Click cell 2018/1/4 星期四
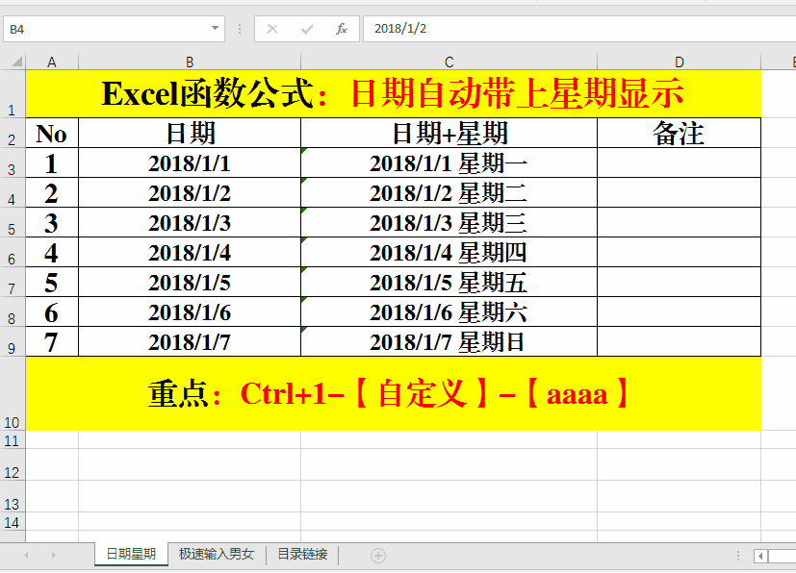Image resolution: width=796 pixels, height=573 pixels. [x=449, y=253]
